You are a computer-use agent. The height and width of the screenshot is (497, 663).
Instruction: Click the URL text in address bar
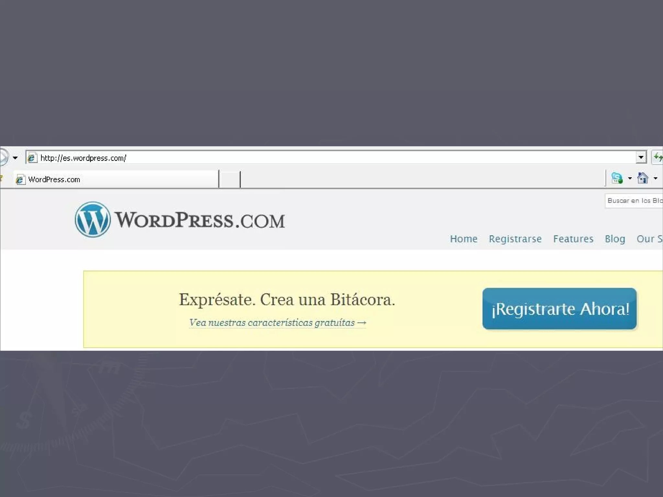coord(83,158)
